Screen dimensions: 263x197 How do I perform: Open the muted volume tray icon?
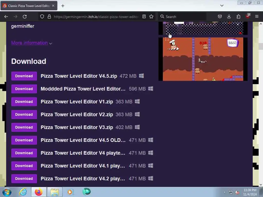point(237,192)
